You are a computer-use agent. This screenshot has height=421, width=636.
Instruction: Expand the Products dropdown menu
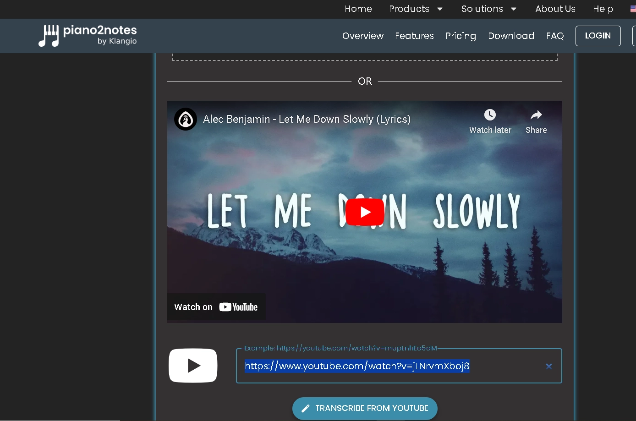pos(416,9)
